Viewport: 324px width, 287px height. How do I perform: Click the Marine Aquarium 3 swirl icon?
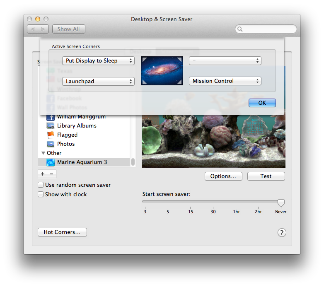pos(51,162)
